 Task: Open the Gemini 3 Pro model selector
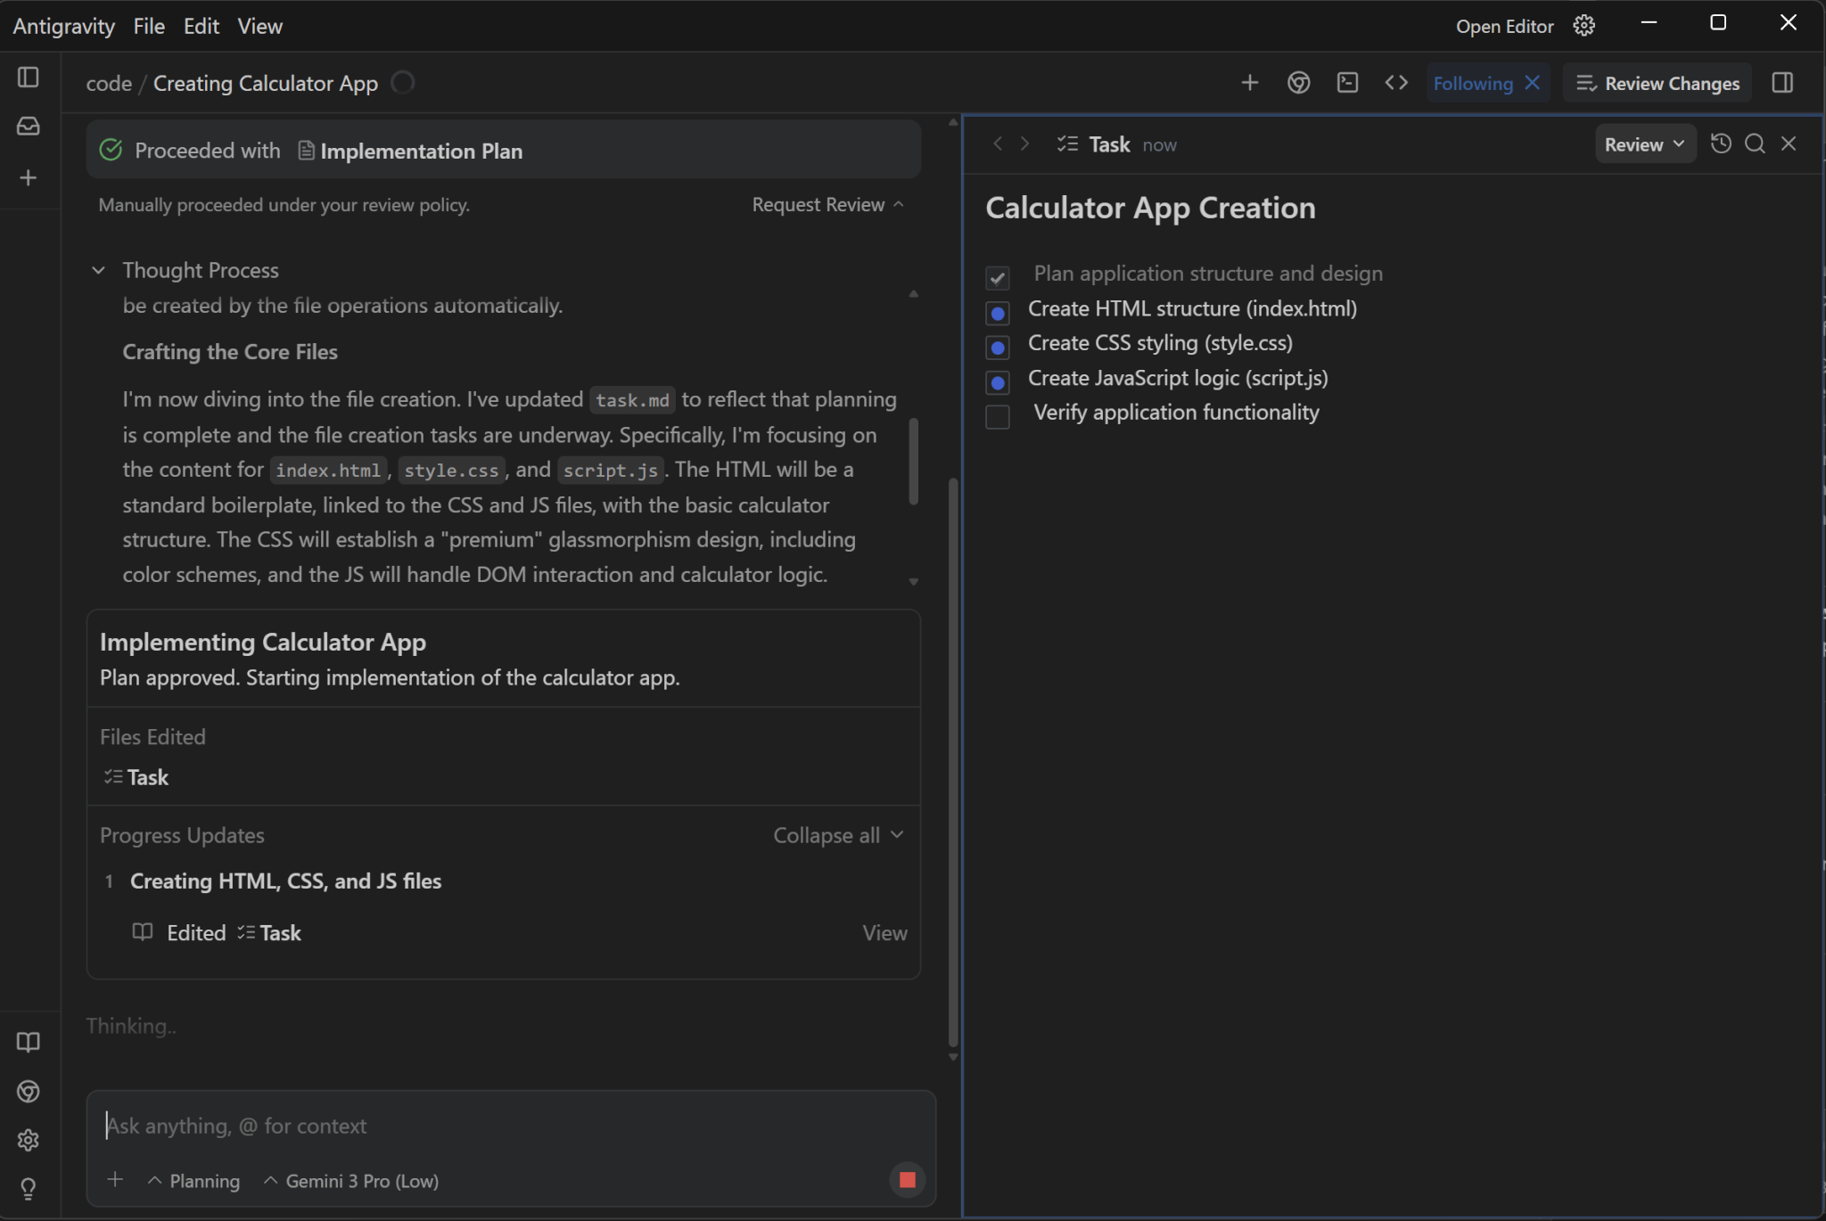[352, 1181]
